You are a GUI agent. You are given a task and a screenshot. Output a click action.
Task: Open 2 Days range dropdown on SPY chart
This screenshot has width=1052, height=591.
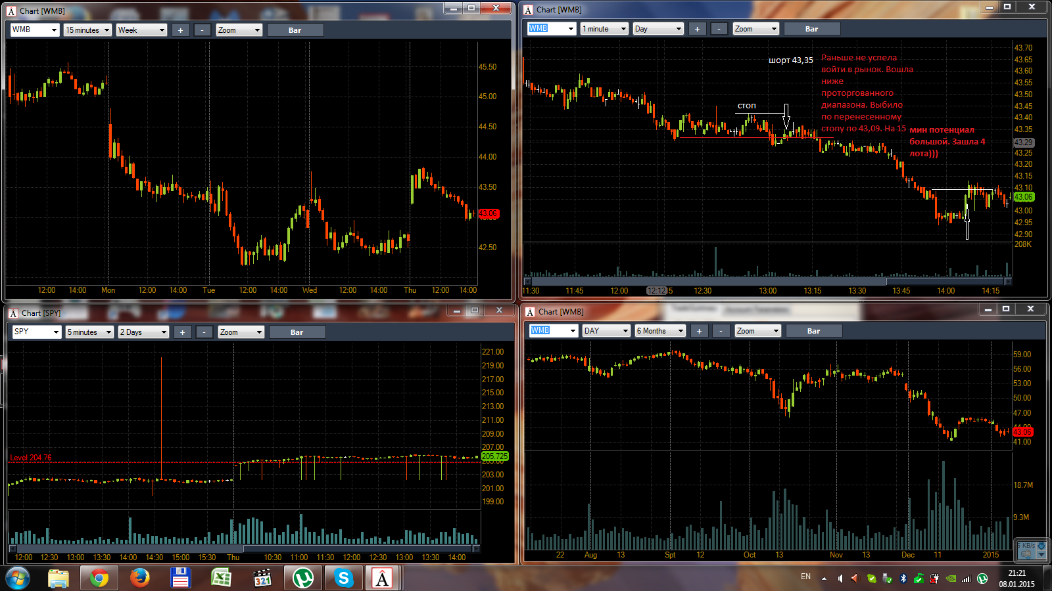tap(143, 332)
